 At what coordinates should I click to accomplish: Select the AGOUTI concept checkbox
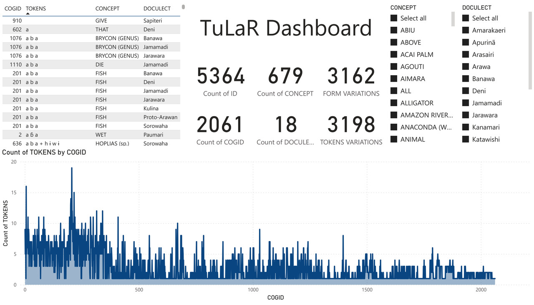(x=393, y=66)
